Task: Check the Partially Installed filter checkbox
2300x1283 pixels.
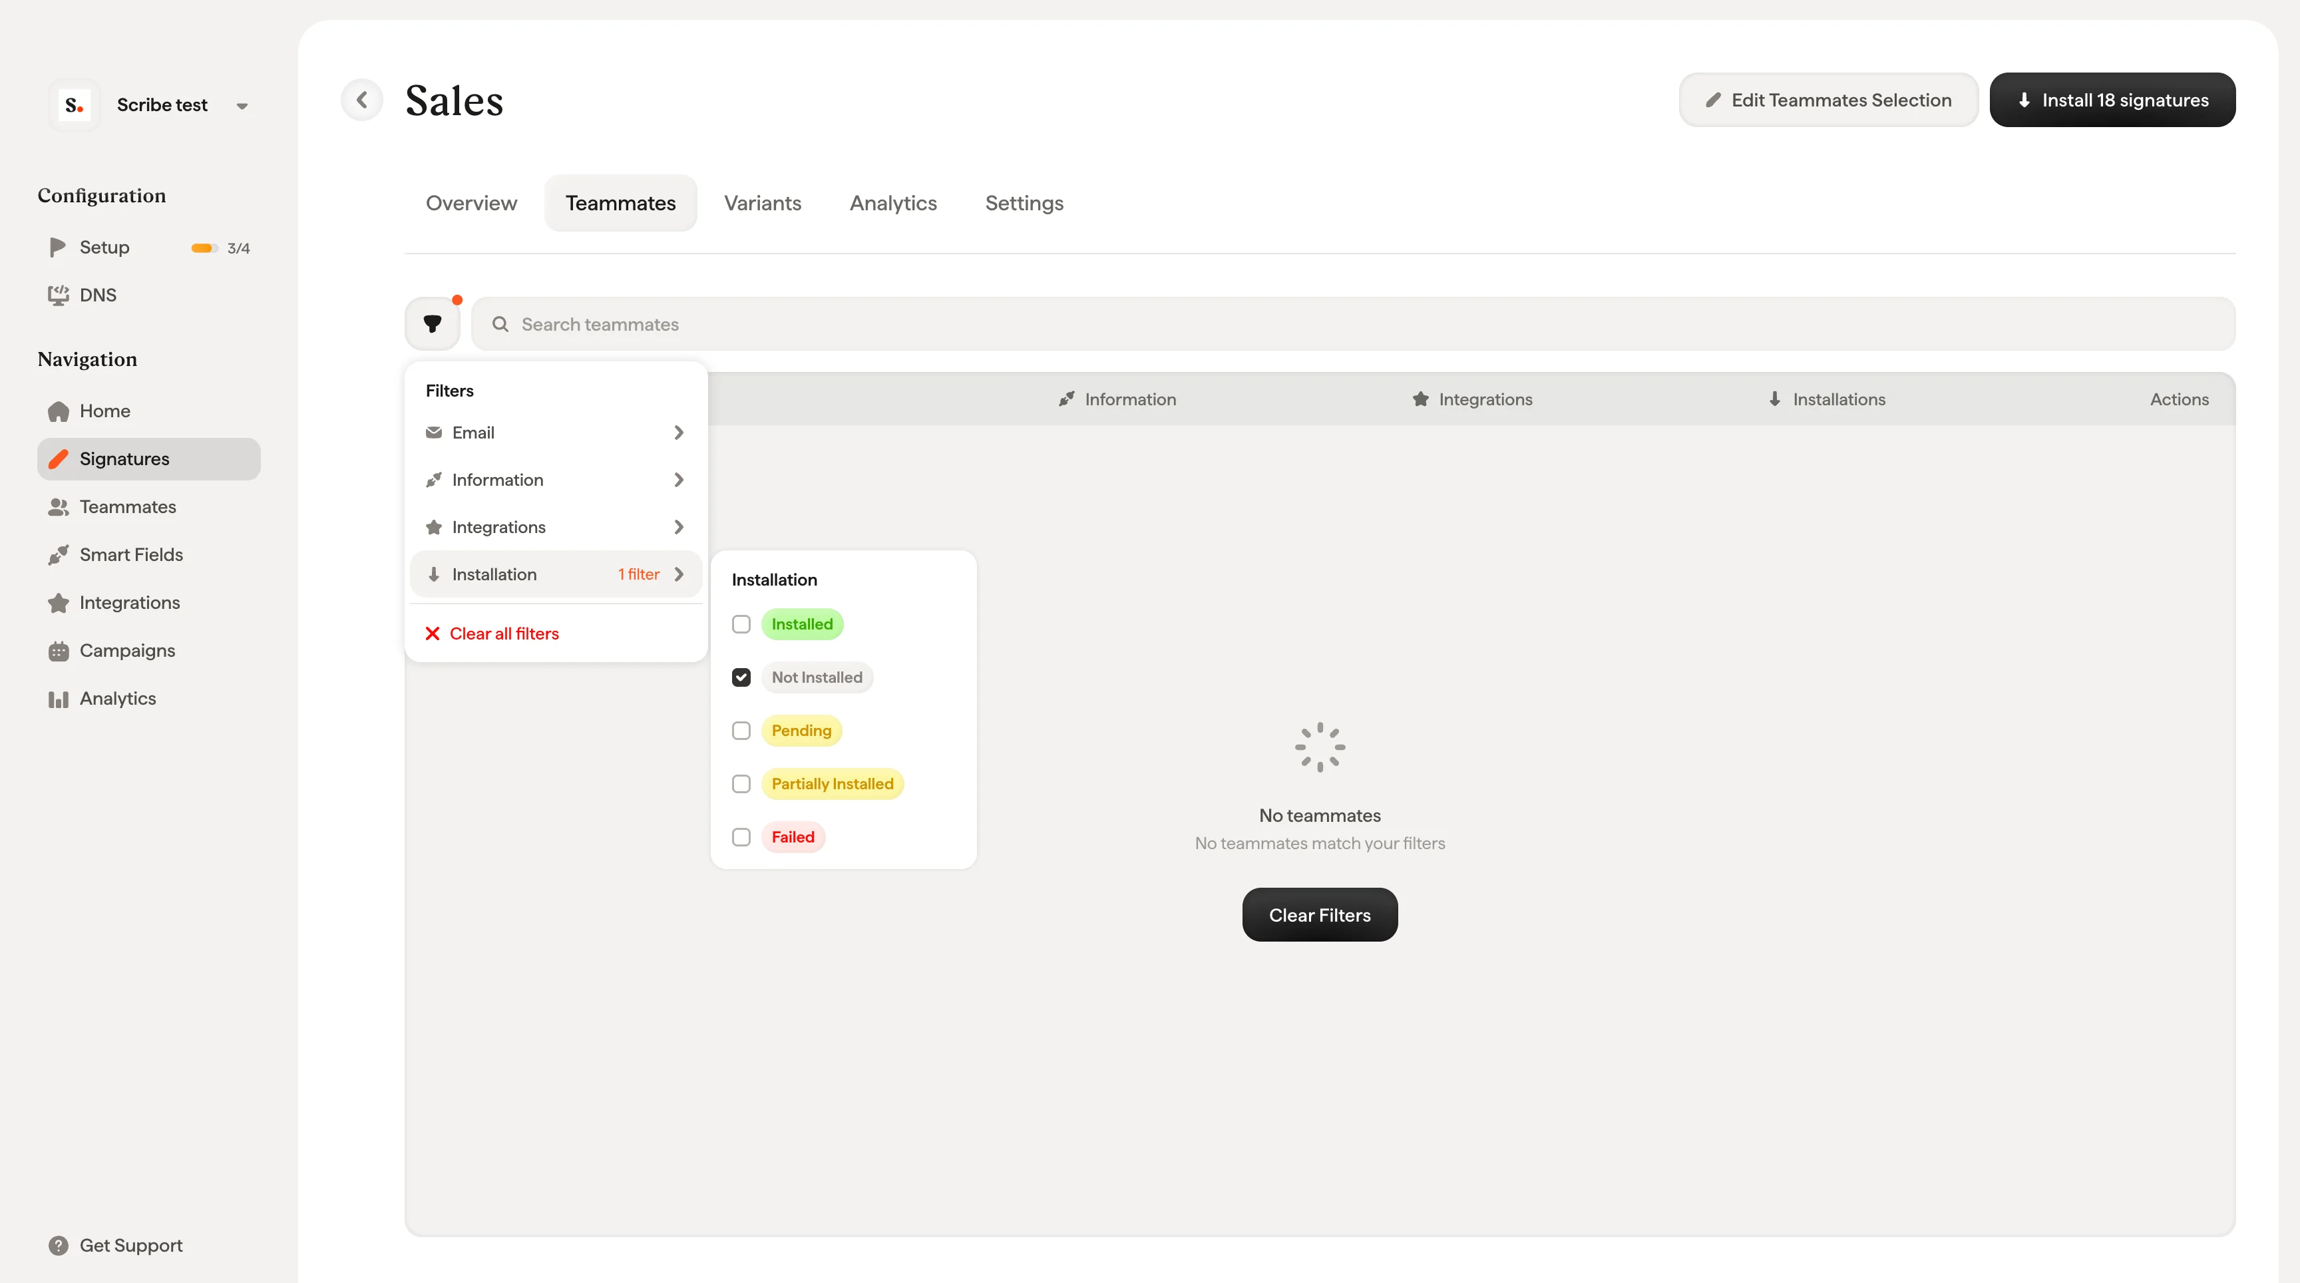Action: click(x=741, y=784)
